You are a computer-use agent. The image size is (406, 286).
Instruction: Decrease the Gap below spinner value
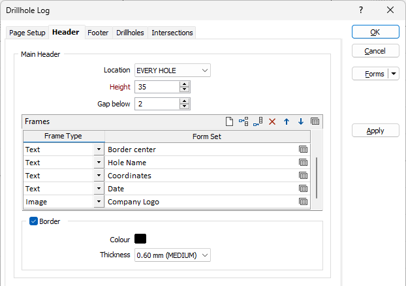pyautogui.click(x=184, y=106)
